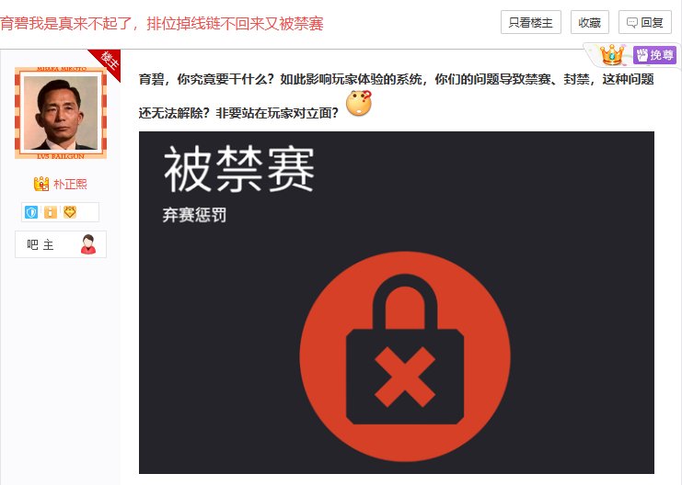682x485 pixels.
Task: Click the red person icon beside 吧主
Action: pyautogui.click(x=88, y=244)
